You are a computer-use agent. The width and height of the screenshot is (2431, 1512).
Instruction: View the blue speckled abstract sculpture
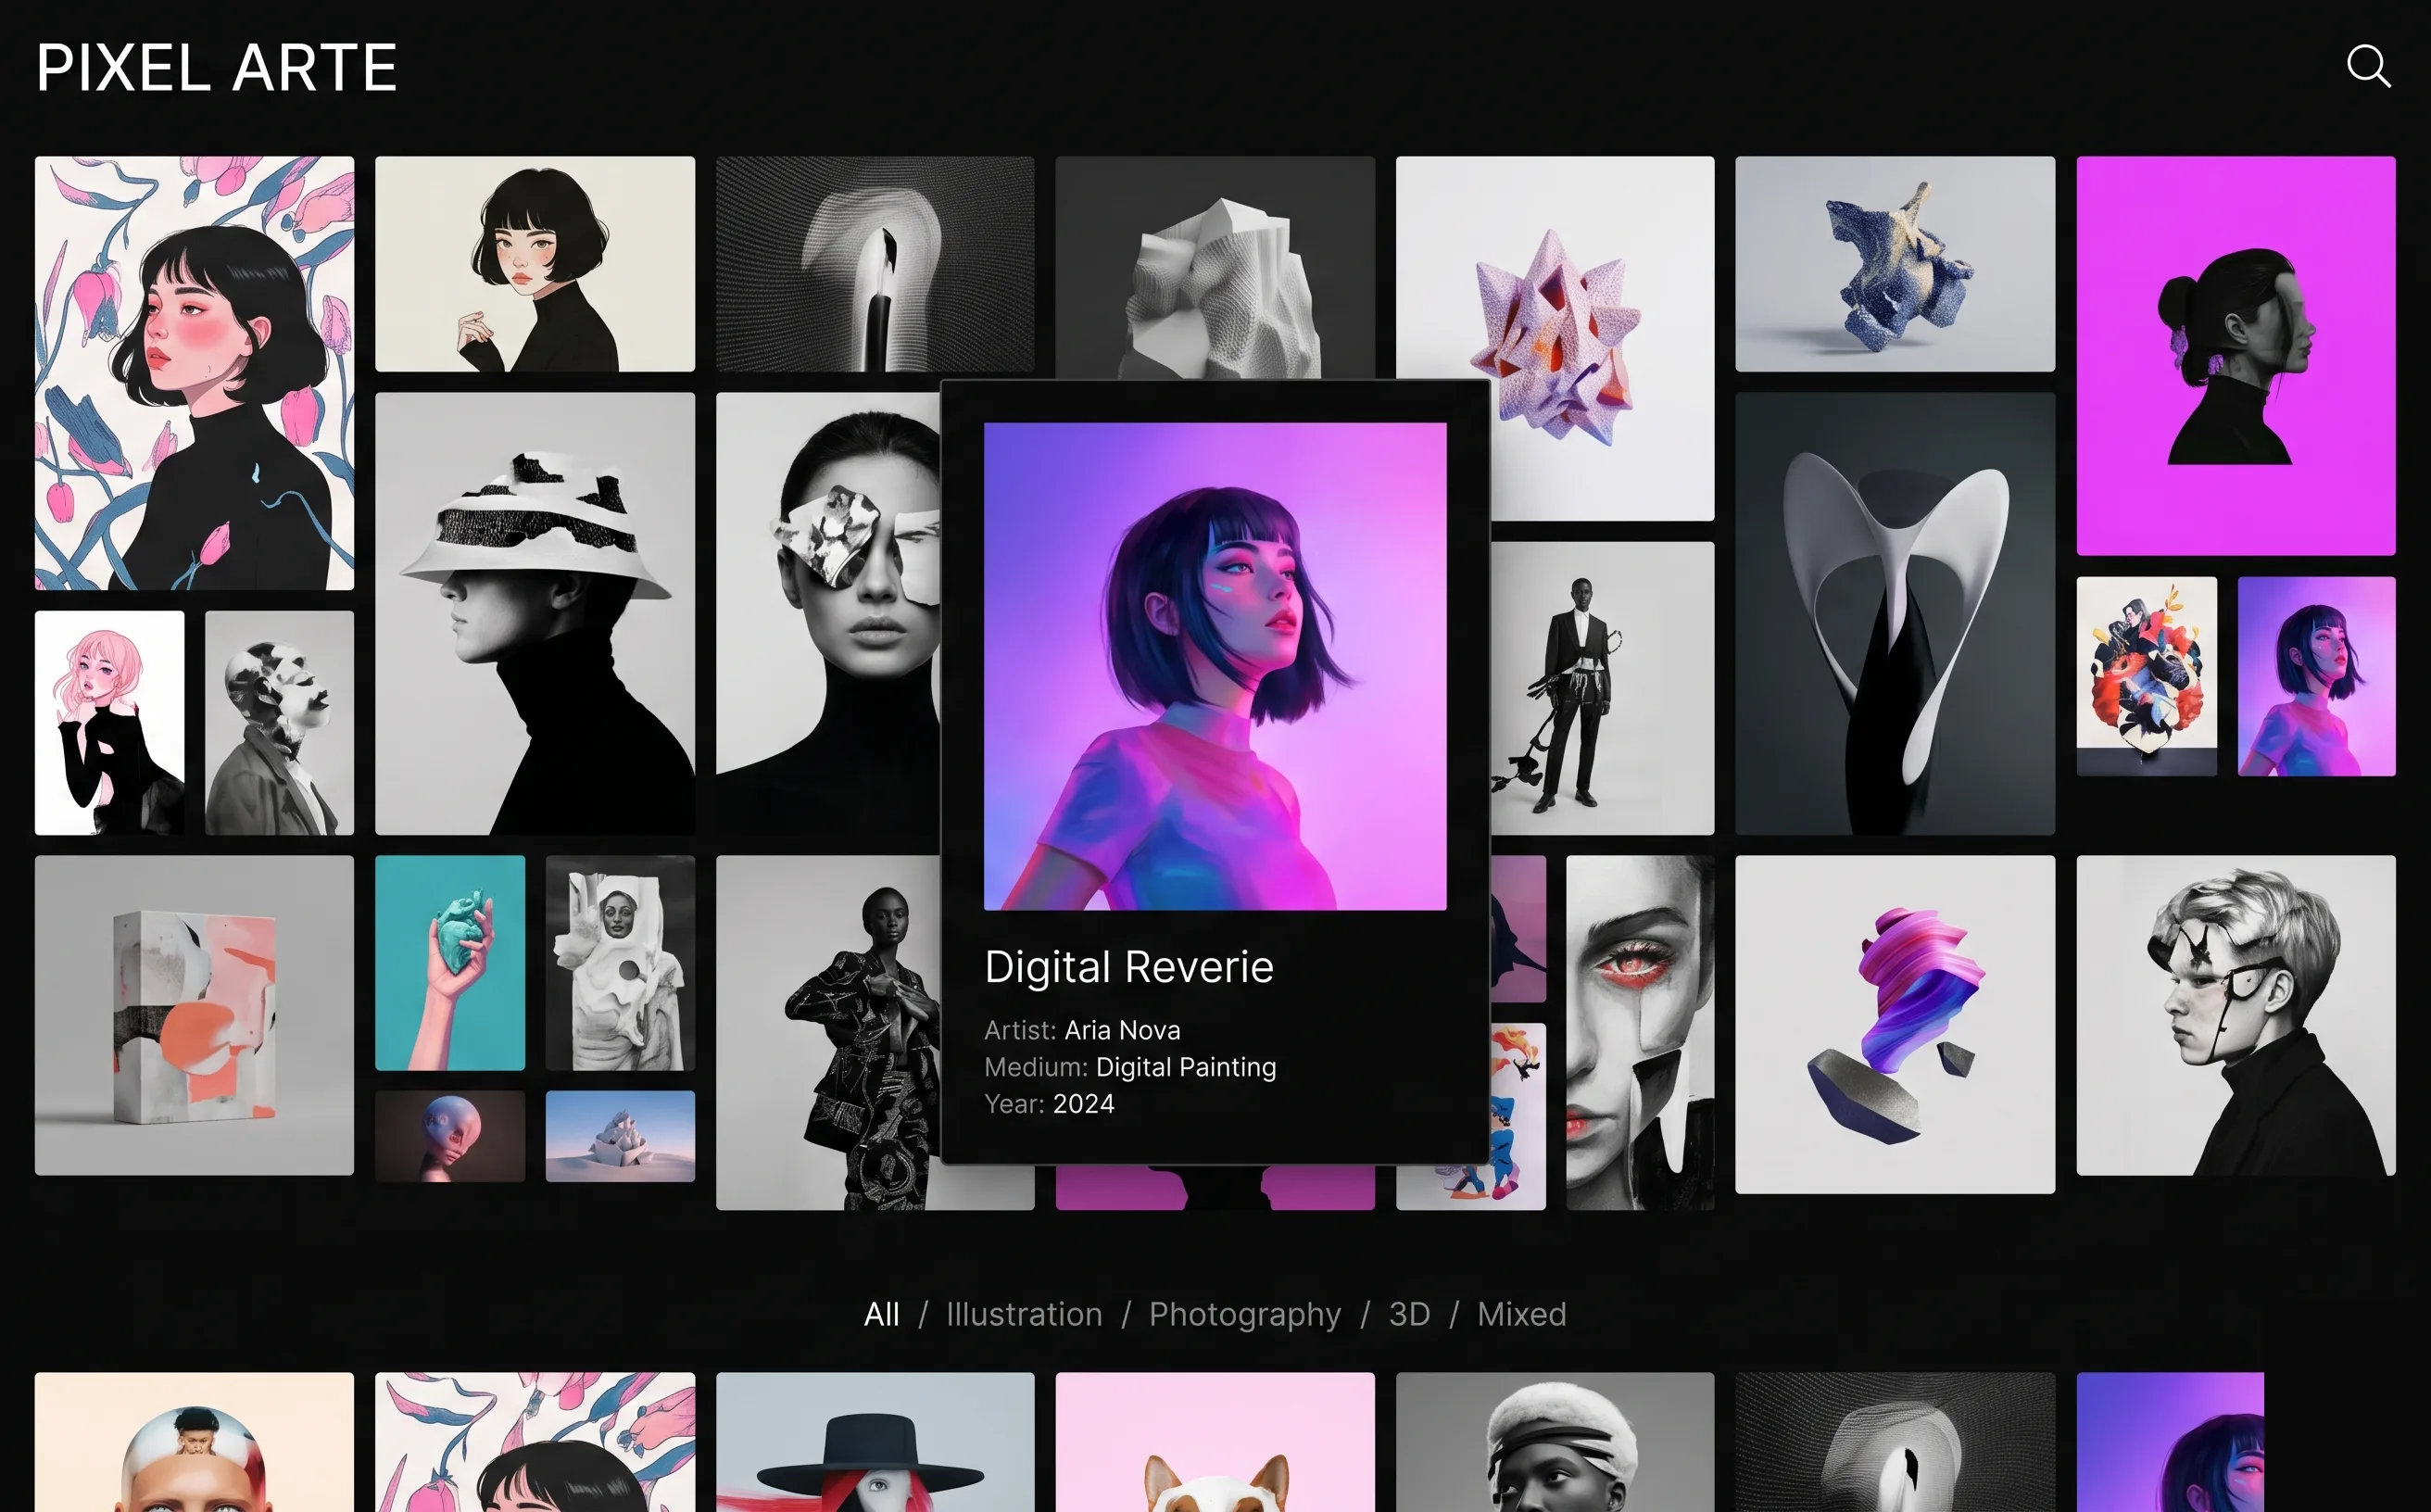click(x=1895, y=264)
